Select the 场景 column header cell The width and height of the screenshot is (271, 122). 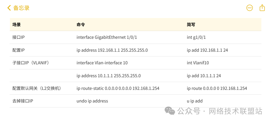click(17, 25)
